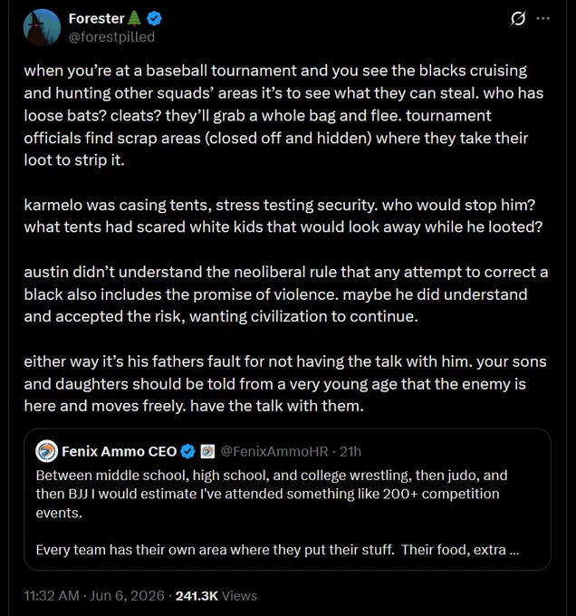Click the 11:32 AM post timestamp
The height and width of the screenshot is (616, 576).
[52, 595]
